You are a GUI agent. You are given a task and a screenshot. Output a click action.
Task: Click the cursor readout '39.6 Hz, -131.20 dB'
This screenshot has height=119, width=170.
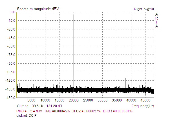pos(47,106)
